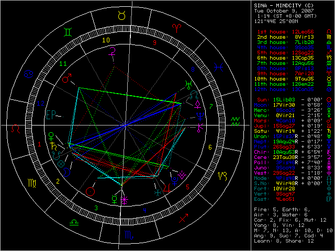The width and height of the screenshot is (335, 251).
Task: Click the red Sun circle inside the wheel
Action: point(92,192)
